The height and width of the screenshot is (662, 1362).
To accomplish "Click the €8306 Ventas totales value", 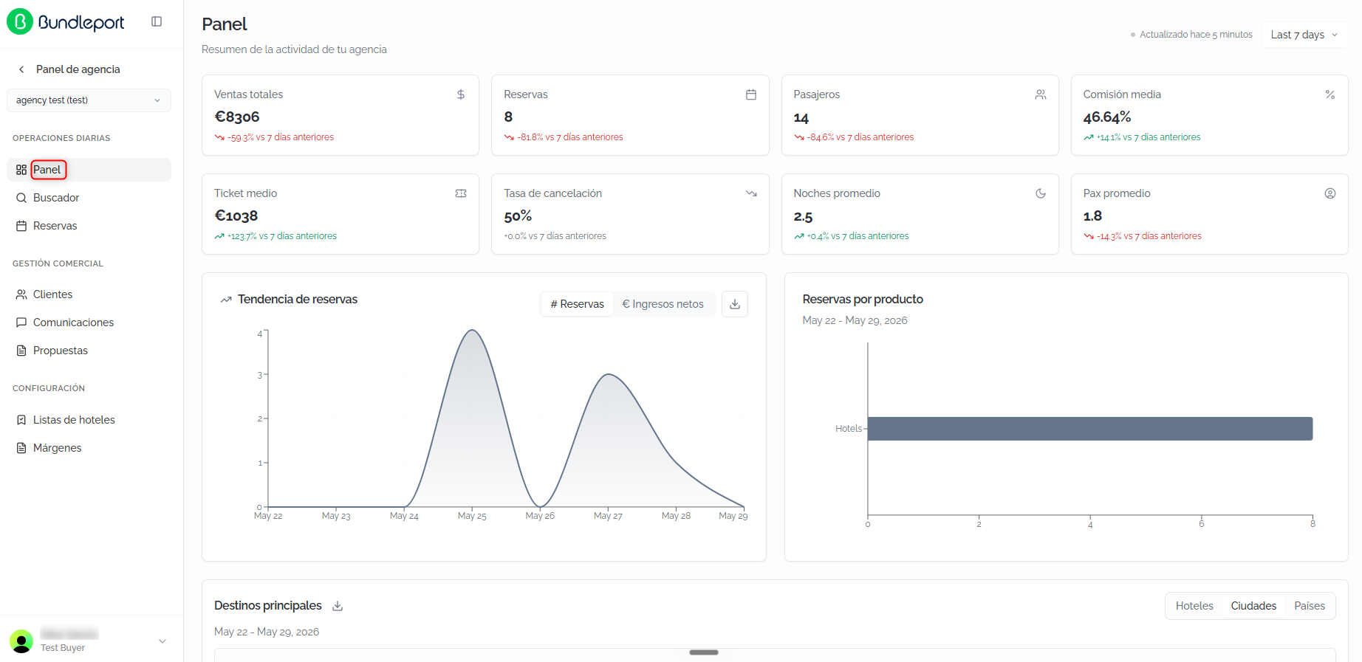I will [237, 117].
